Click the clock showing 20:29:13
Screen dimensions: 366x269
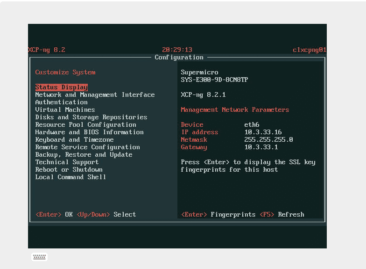177,50
